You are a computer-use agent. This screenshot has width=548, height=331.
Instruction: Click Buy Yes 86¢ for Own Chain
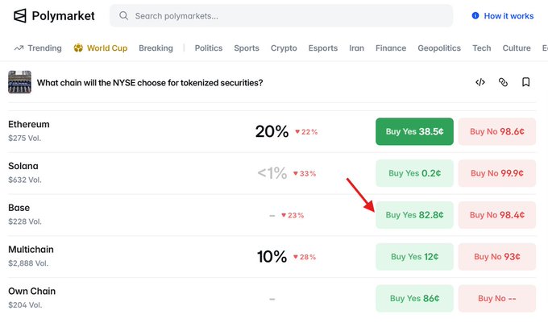(414, 299)
